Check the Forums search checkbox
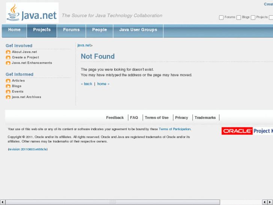This screenshot has height=205, width=273. (x=221, y=17)
